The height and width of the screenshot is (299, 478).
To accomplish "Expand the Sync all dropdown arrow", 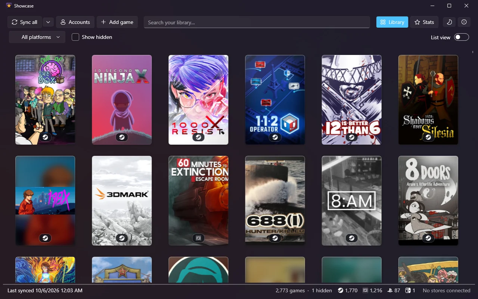I will point(48,22).
